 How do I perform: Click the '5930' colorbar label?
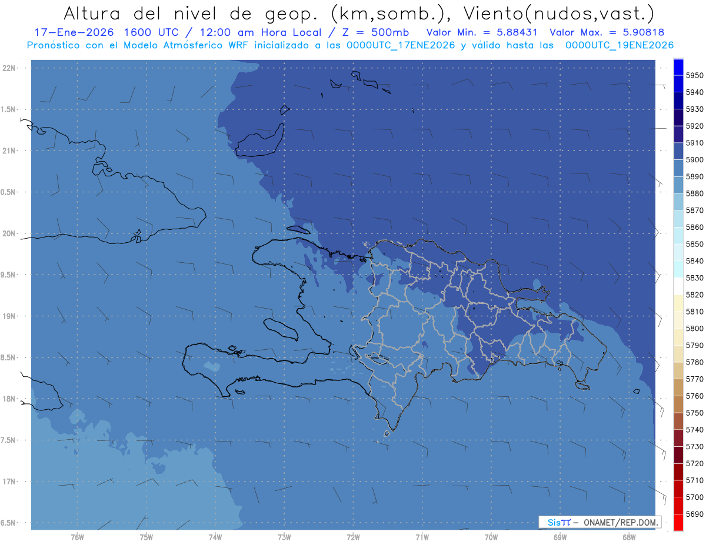click(x=694, y=109)
